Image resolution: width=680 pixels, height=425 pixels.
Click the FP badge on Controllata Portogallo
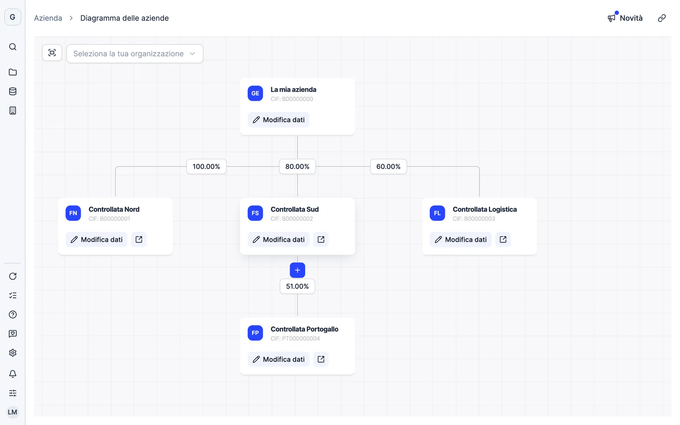point(255,333)
